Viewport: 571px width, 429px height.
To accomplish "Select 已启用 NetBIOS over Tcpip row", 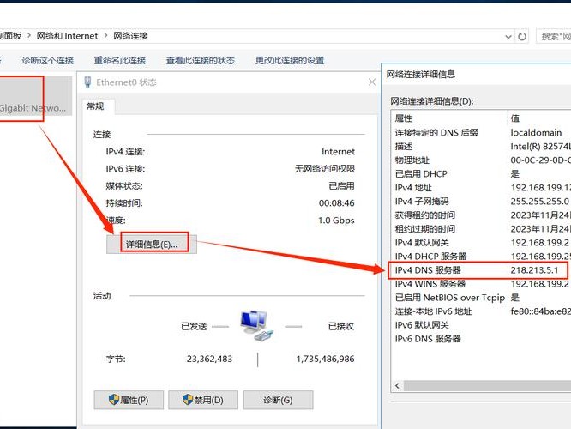I will point(482,298).
